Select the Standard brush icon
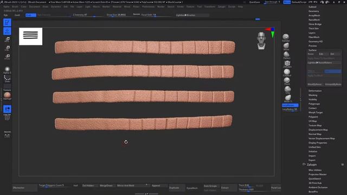The width and height of the screenshot is (347, 195). (286, 37)
